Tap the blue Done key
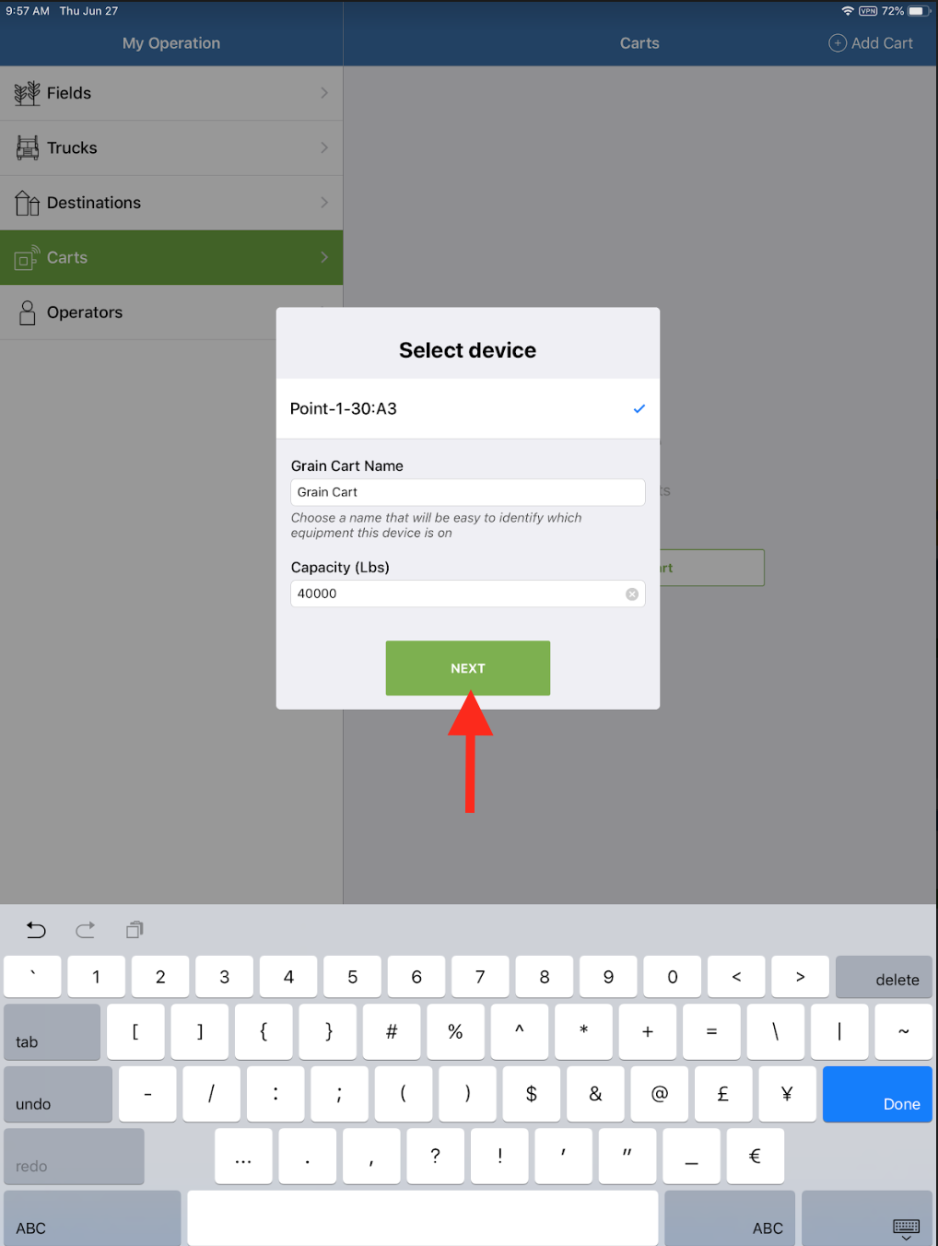The width and height of the screenshot is (938, 1246). coord(877,1094)
